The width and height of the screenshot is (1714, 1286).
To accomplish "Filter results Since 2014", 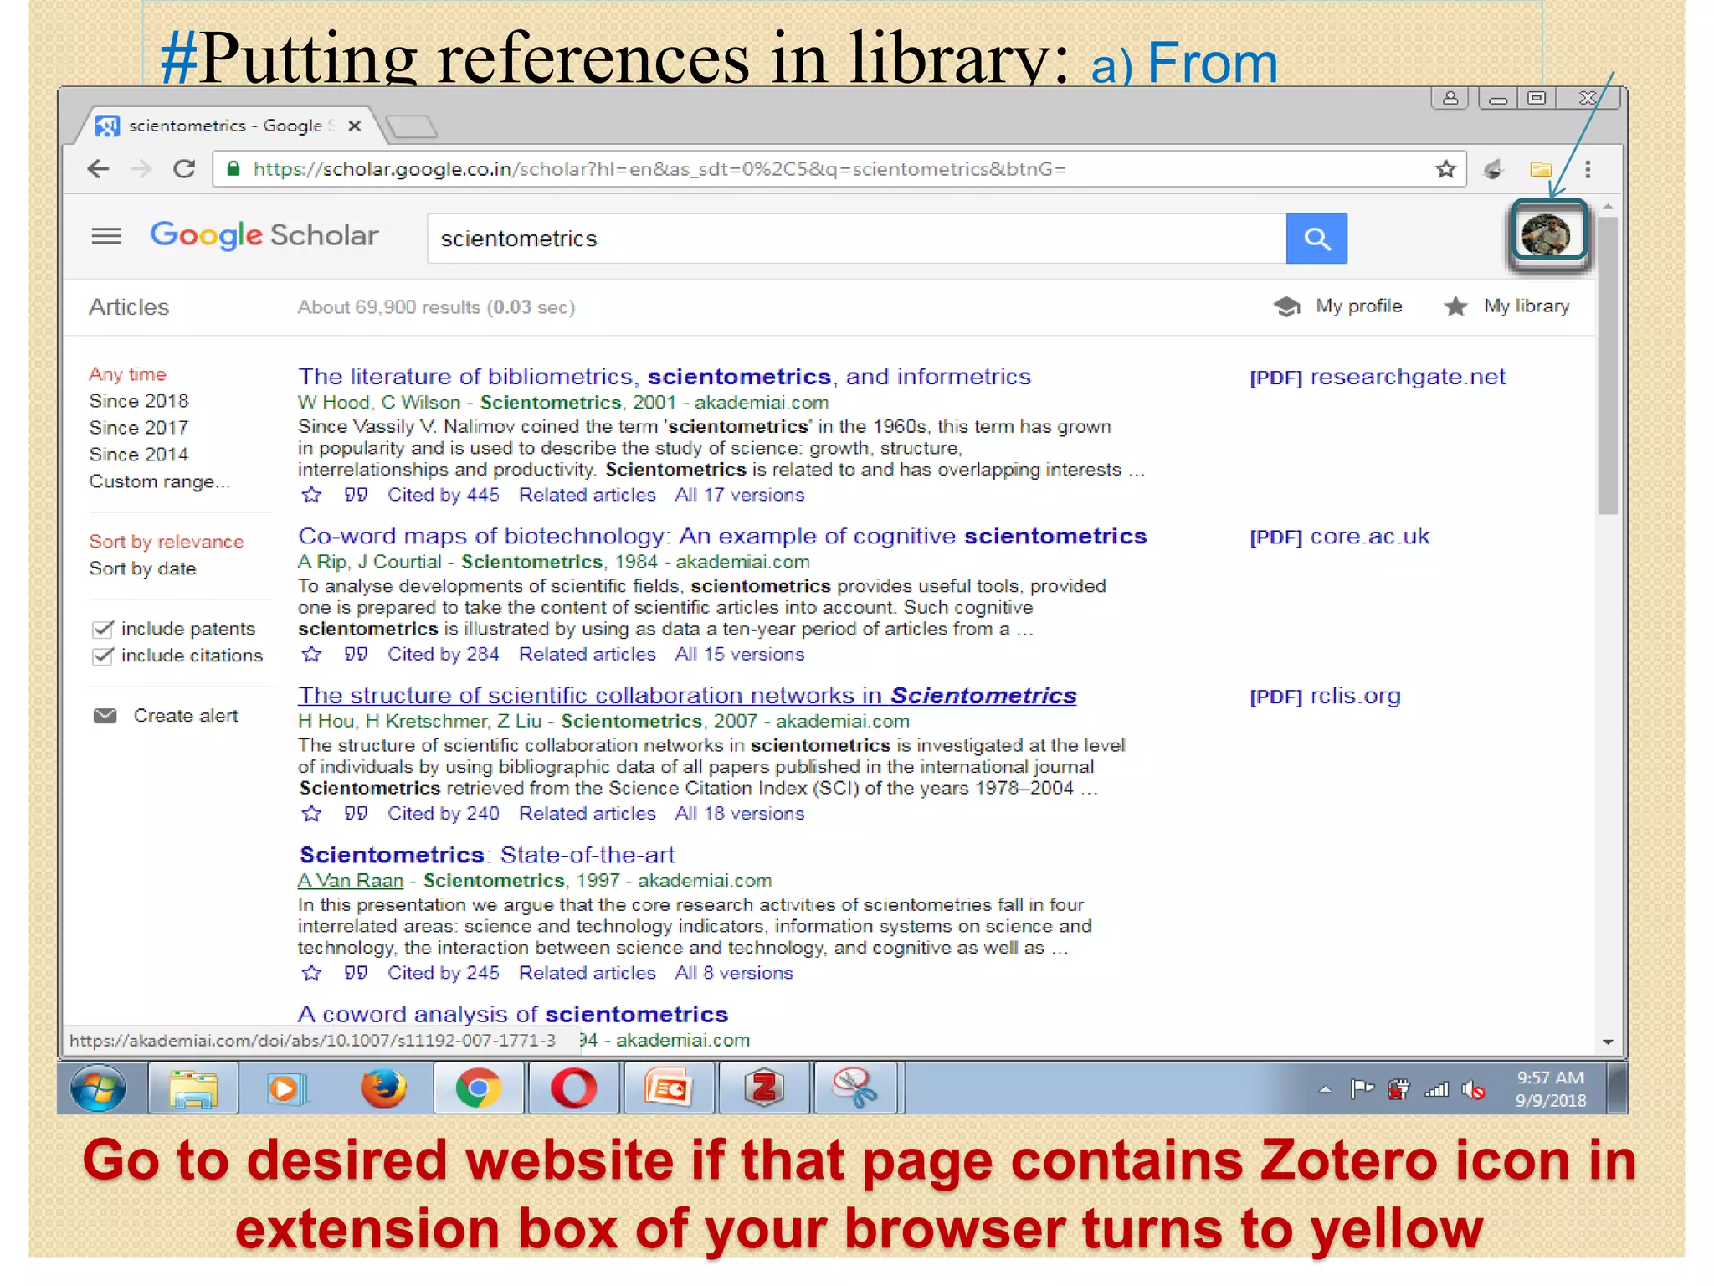I will tap(139, 455).
